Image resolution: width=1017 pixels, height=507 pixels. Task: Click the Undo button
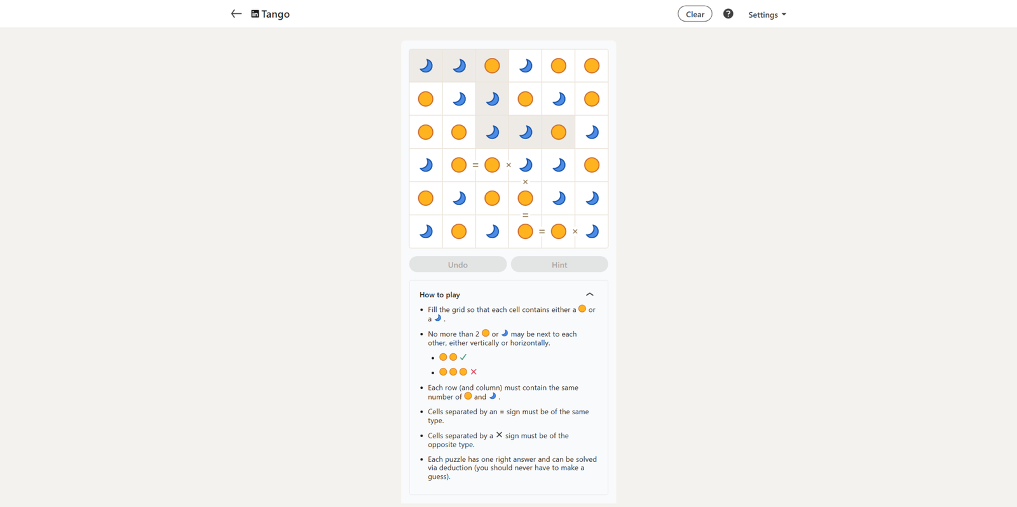click(x=458, y=264)
